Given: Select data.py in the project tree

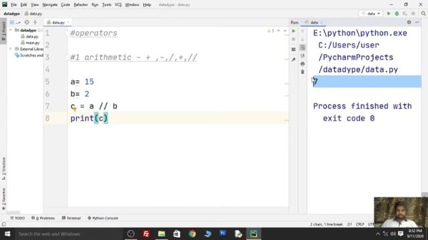Looking at the screenshot, I should click(x=29, y=37).
